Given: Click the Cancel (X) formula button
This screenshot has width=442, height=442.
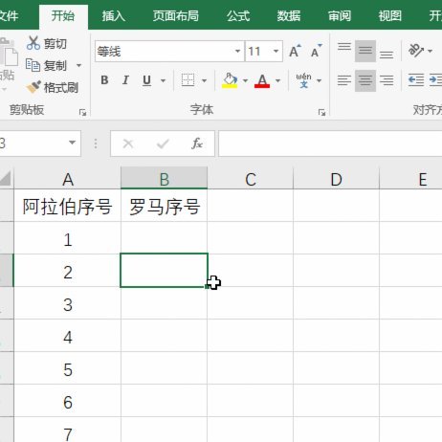Looking at the screenshot, I should pos(128,144).
